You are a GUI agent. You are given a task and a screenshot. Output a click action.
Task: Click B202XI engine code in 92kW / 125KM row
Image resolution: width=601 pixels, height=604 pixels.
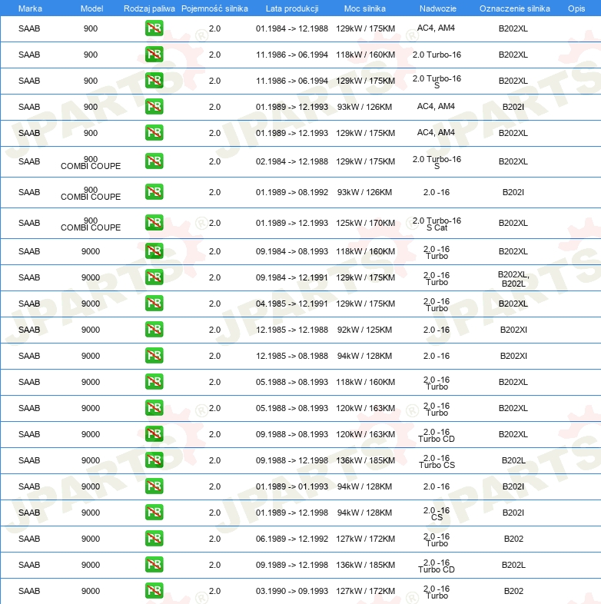(x=513, y=330)
